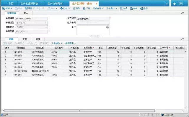
Task: Click the 退出 exit icon
Action: (x=141, y=9)
